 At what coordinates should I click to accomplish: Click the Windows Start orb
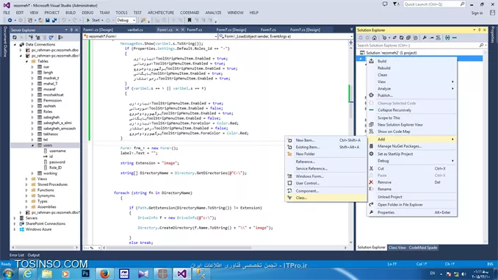pos(7,274)
